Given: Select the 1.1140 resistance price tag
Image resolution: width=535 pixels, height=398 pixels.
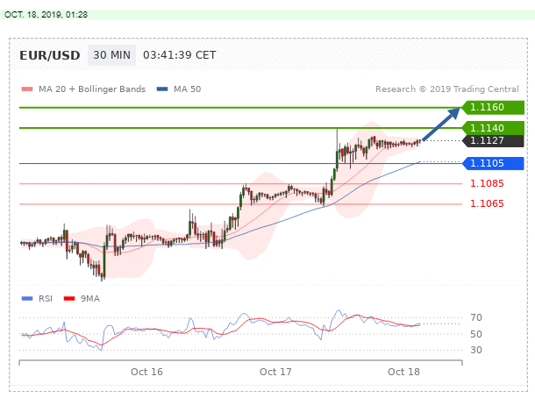Looking at the screenshot, I should pyautogui.click(x=493, y=128).
